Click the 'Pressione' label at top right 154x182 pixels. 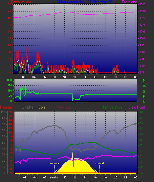129,2
